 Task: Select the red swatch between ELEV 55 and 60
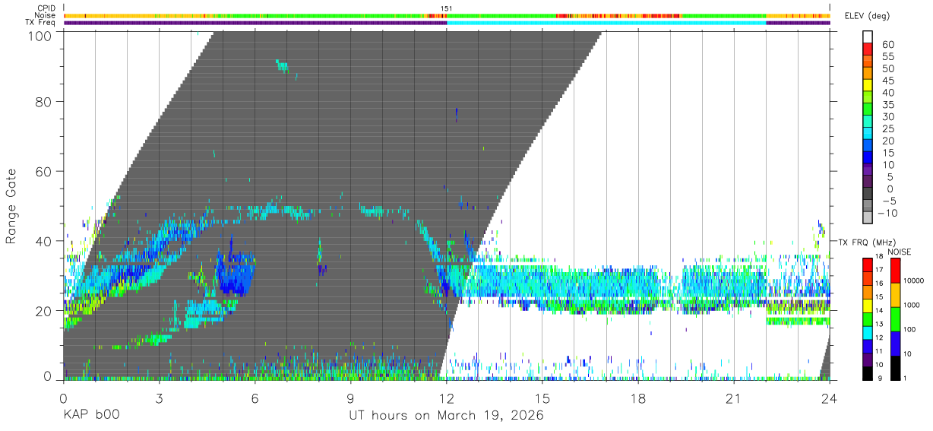[x=869, y=49]
